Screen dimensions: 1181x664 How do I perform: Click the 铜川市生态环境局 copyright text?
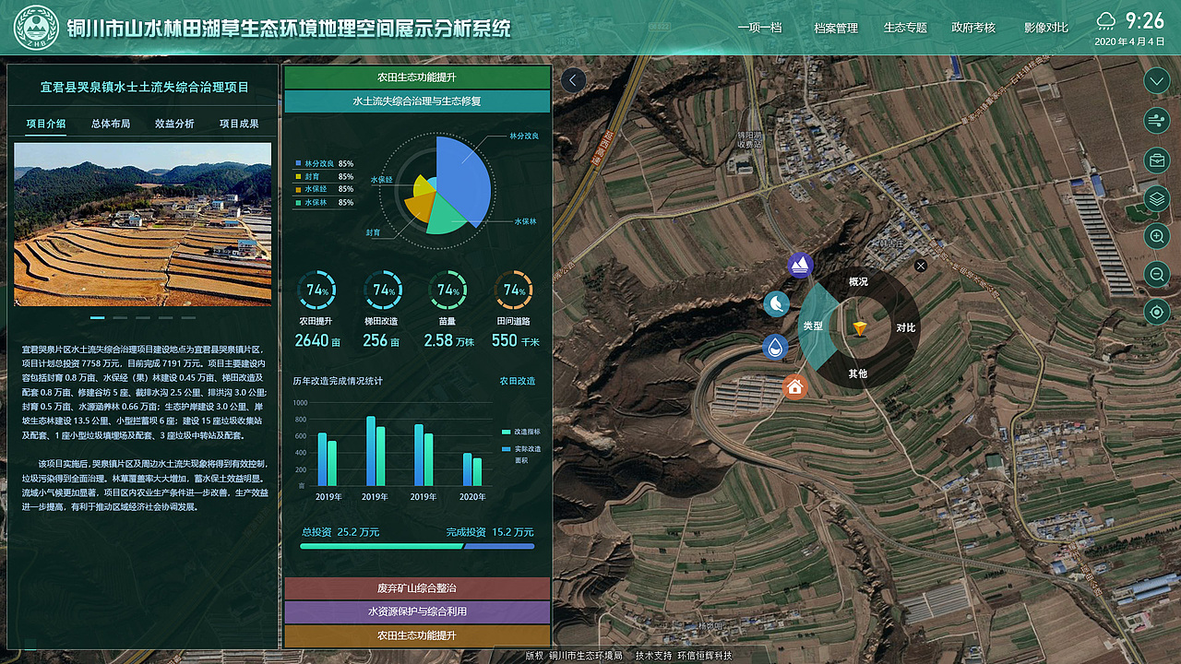[x=586, y=656]
